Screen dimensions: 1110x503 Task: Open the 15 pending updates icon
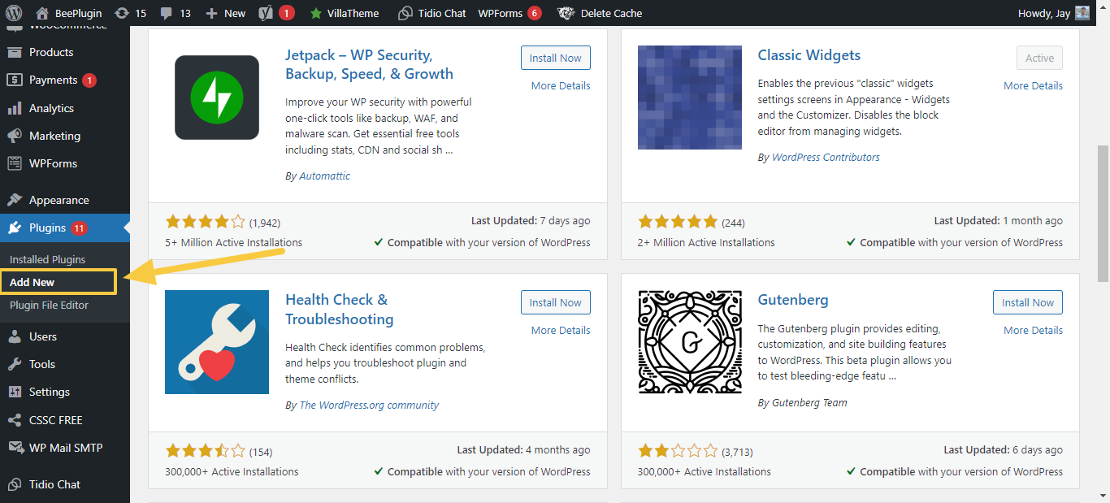coord(131,13)
